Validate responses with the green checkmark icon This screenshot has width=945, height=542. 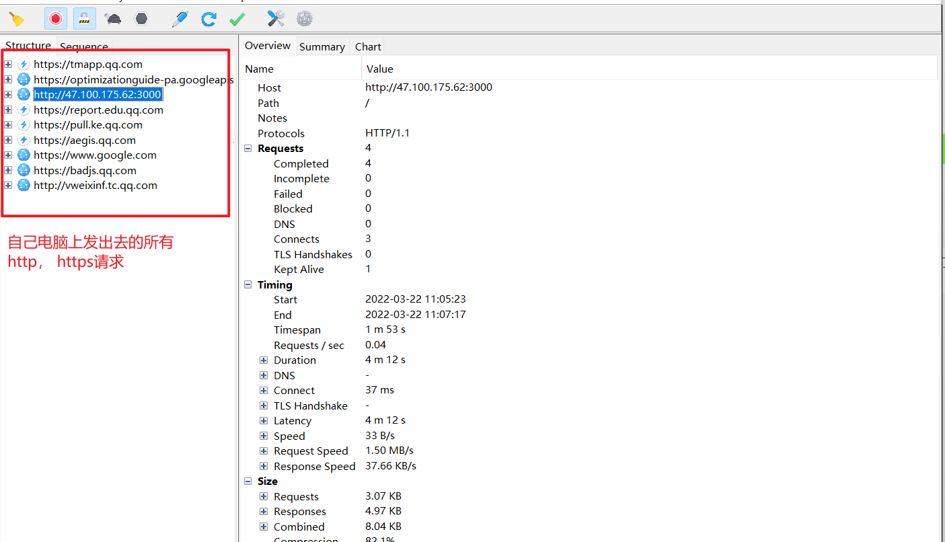click(x=237, y=20)
